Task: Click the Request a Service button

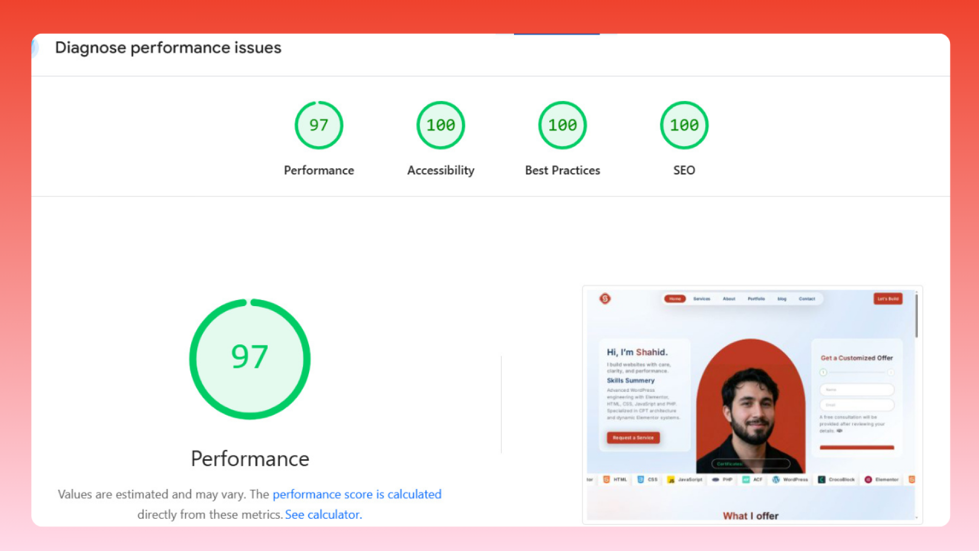Action: click(x=633, y=438)
